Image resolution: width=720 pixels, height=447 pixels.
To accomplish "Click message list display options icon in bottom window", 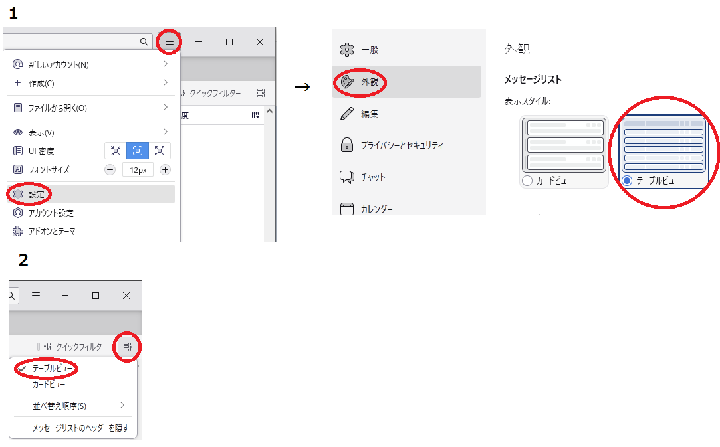I will 127,347.
